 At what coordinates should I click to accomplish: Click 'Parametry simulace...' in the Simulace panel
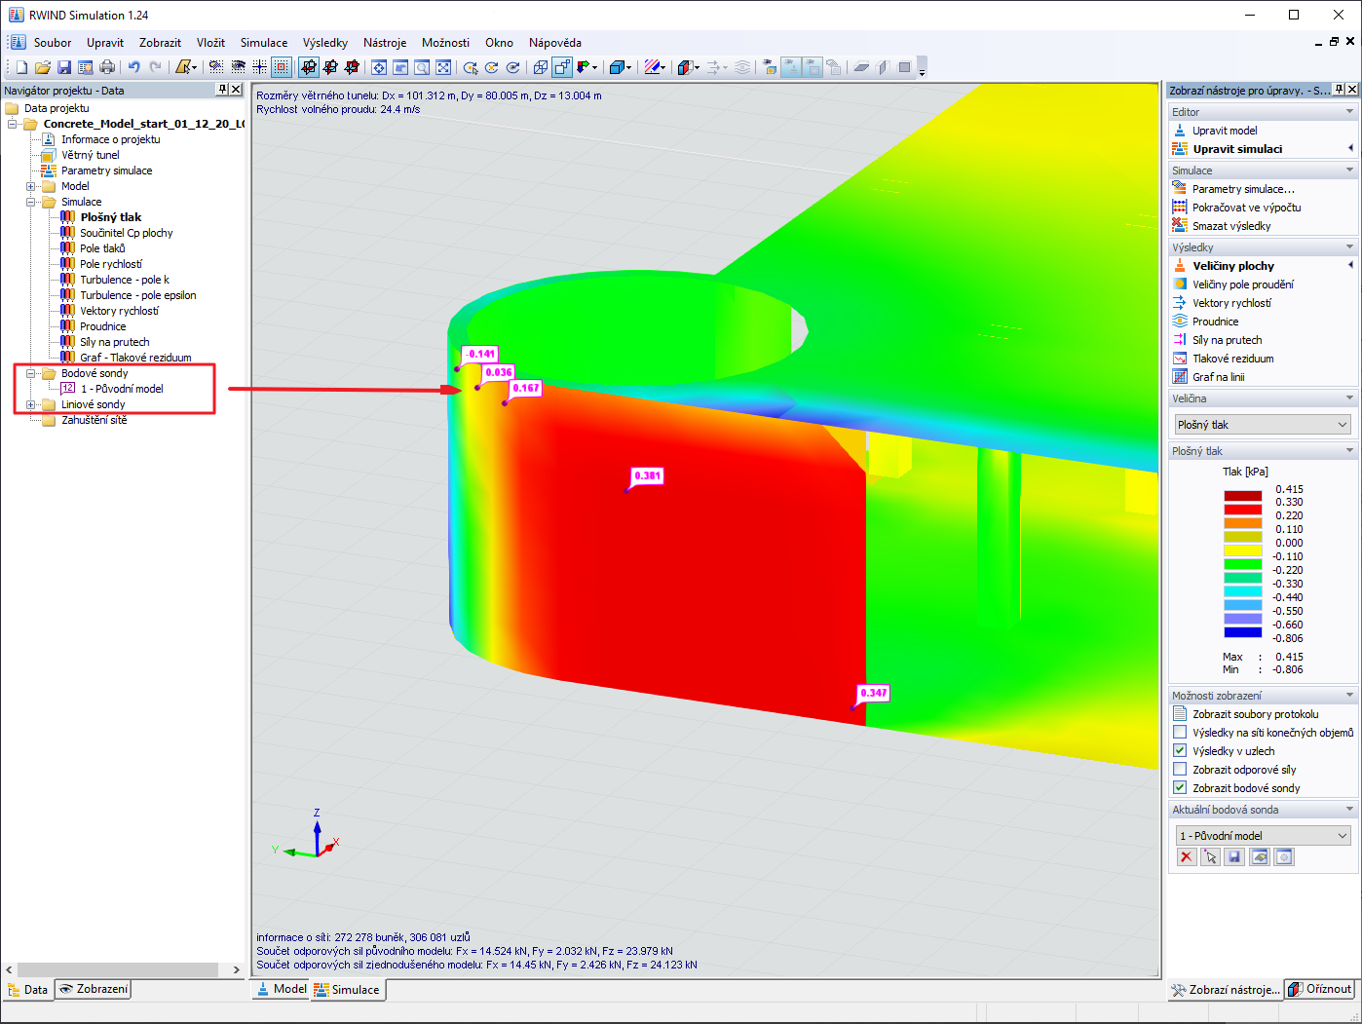(1243, 189)
